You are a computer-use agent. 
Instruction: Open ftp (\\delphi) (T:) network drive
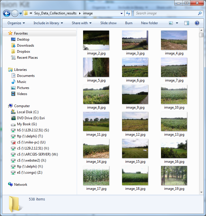30,136
